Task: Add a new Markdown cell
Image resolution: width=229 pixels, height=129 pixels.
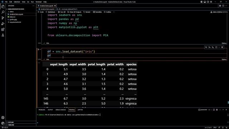Action: pyautogui.click(x=50, y=12)
